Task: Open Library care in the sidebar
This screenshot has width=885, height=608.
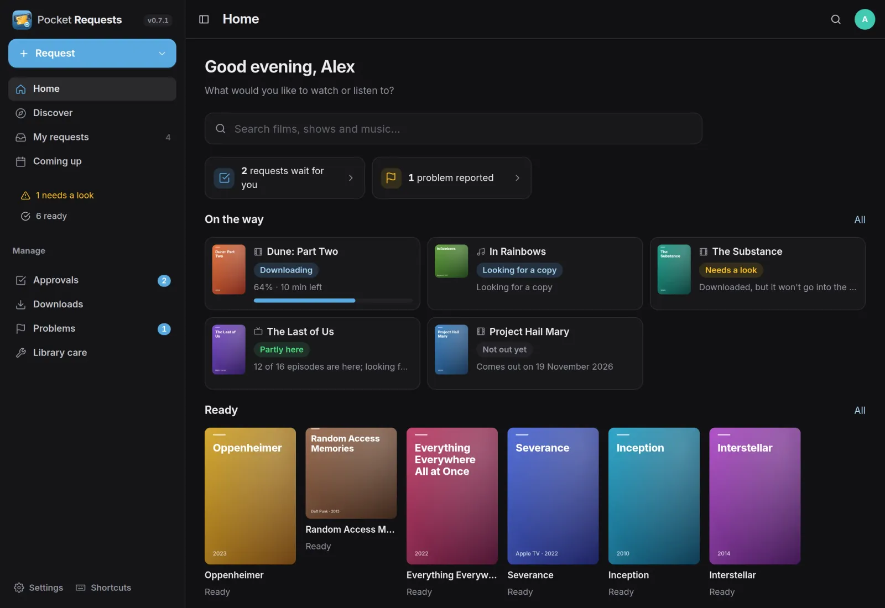Action: pos(92,353)
